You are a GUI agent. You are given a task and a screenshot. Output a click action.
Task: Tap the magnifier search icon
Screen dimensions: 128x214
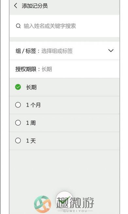18,26
